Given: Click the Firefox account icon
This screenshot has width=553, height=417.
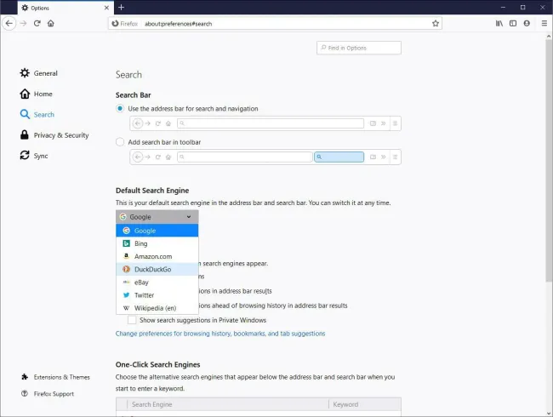Looking at the screenshot, I should tap(527, 23).
